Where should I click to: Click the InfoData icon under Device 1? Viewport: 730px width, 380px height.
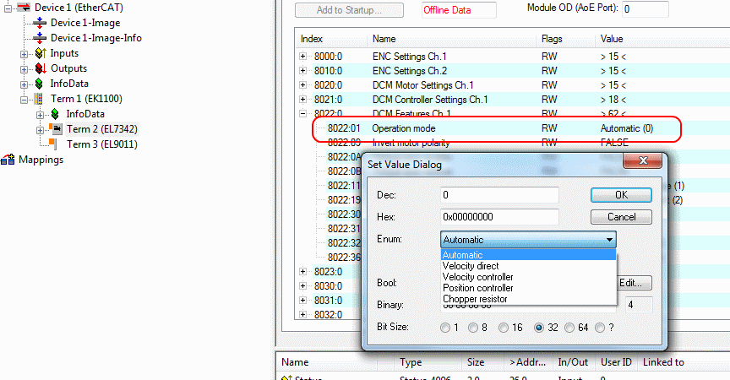click(x=40, y=84)
